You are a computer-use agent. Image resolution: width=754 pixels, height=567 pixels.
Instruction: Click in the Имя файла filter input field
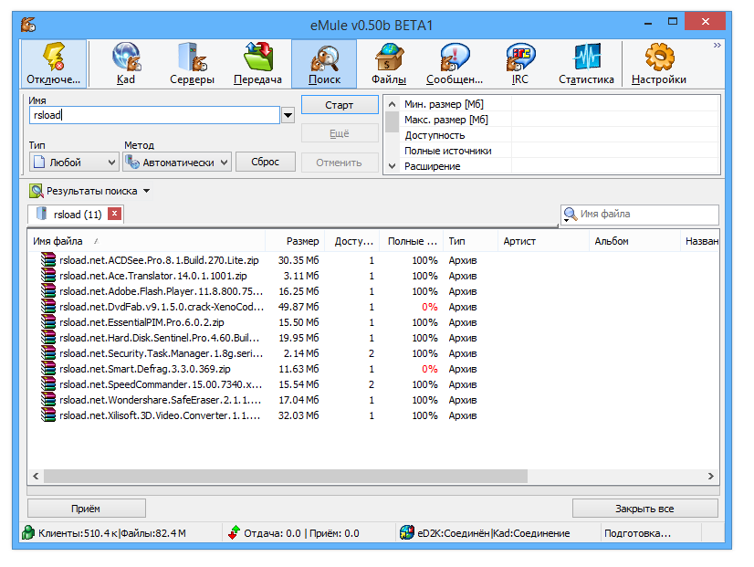coord(647,214)
